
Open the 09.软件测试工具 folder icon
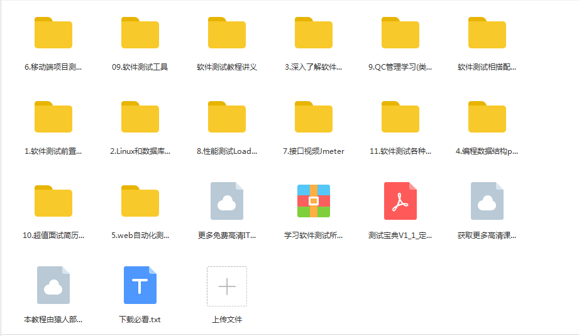tap(140, 33)
